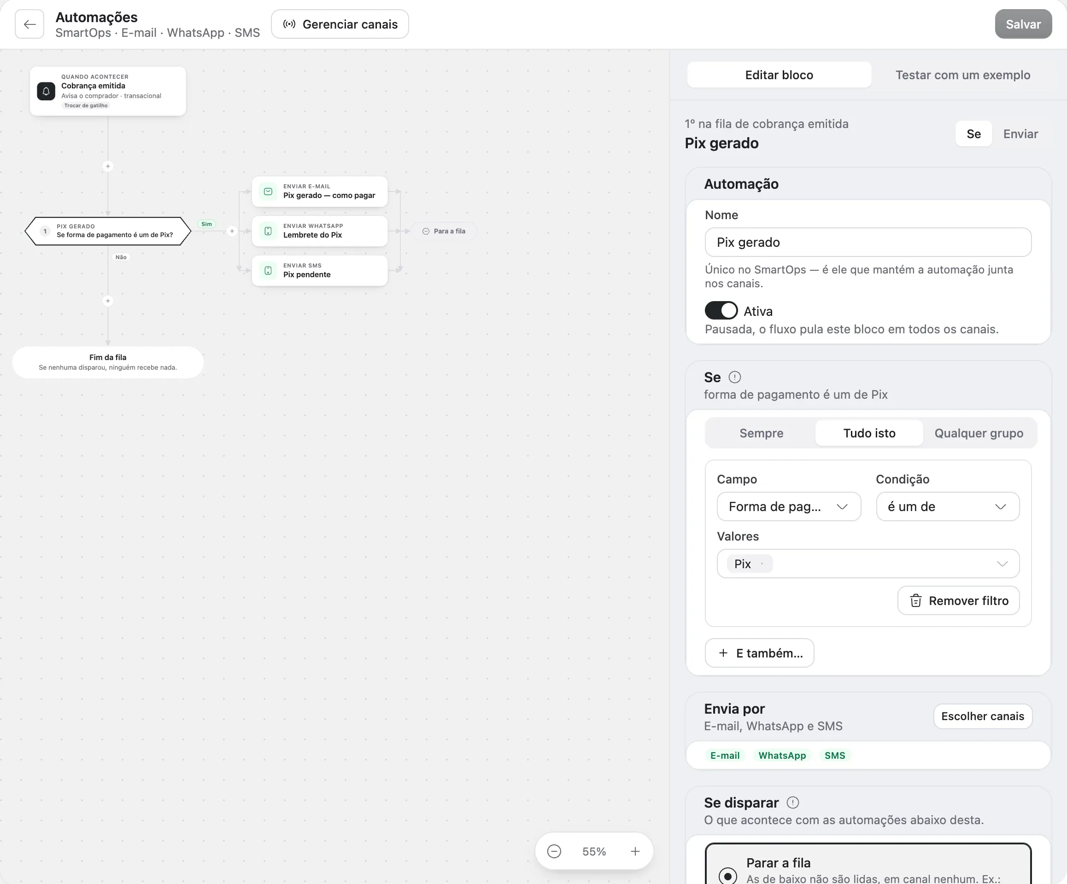Click the Não branch label
1067x884 pixels.
[121, 257]
